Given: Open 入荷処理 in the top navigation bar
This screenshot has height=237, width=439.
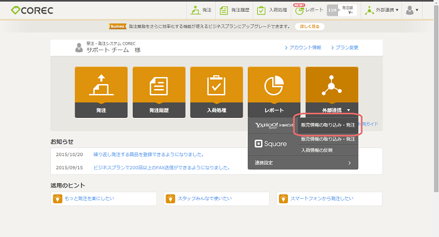Looking at the screenshot, I should (272, 10).
